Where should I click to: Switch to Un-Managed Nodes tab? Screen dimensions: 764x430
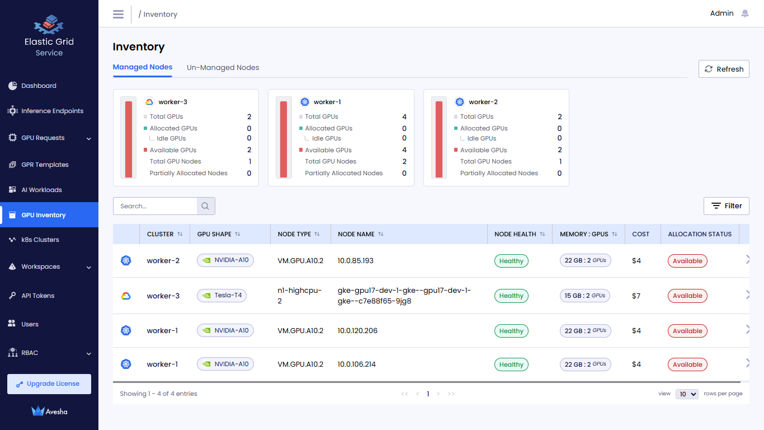pyautogui.click(x=223, y=68)
